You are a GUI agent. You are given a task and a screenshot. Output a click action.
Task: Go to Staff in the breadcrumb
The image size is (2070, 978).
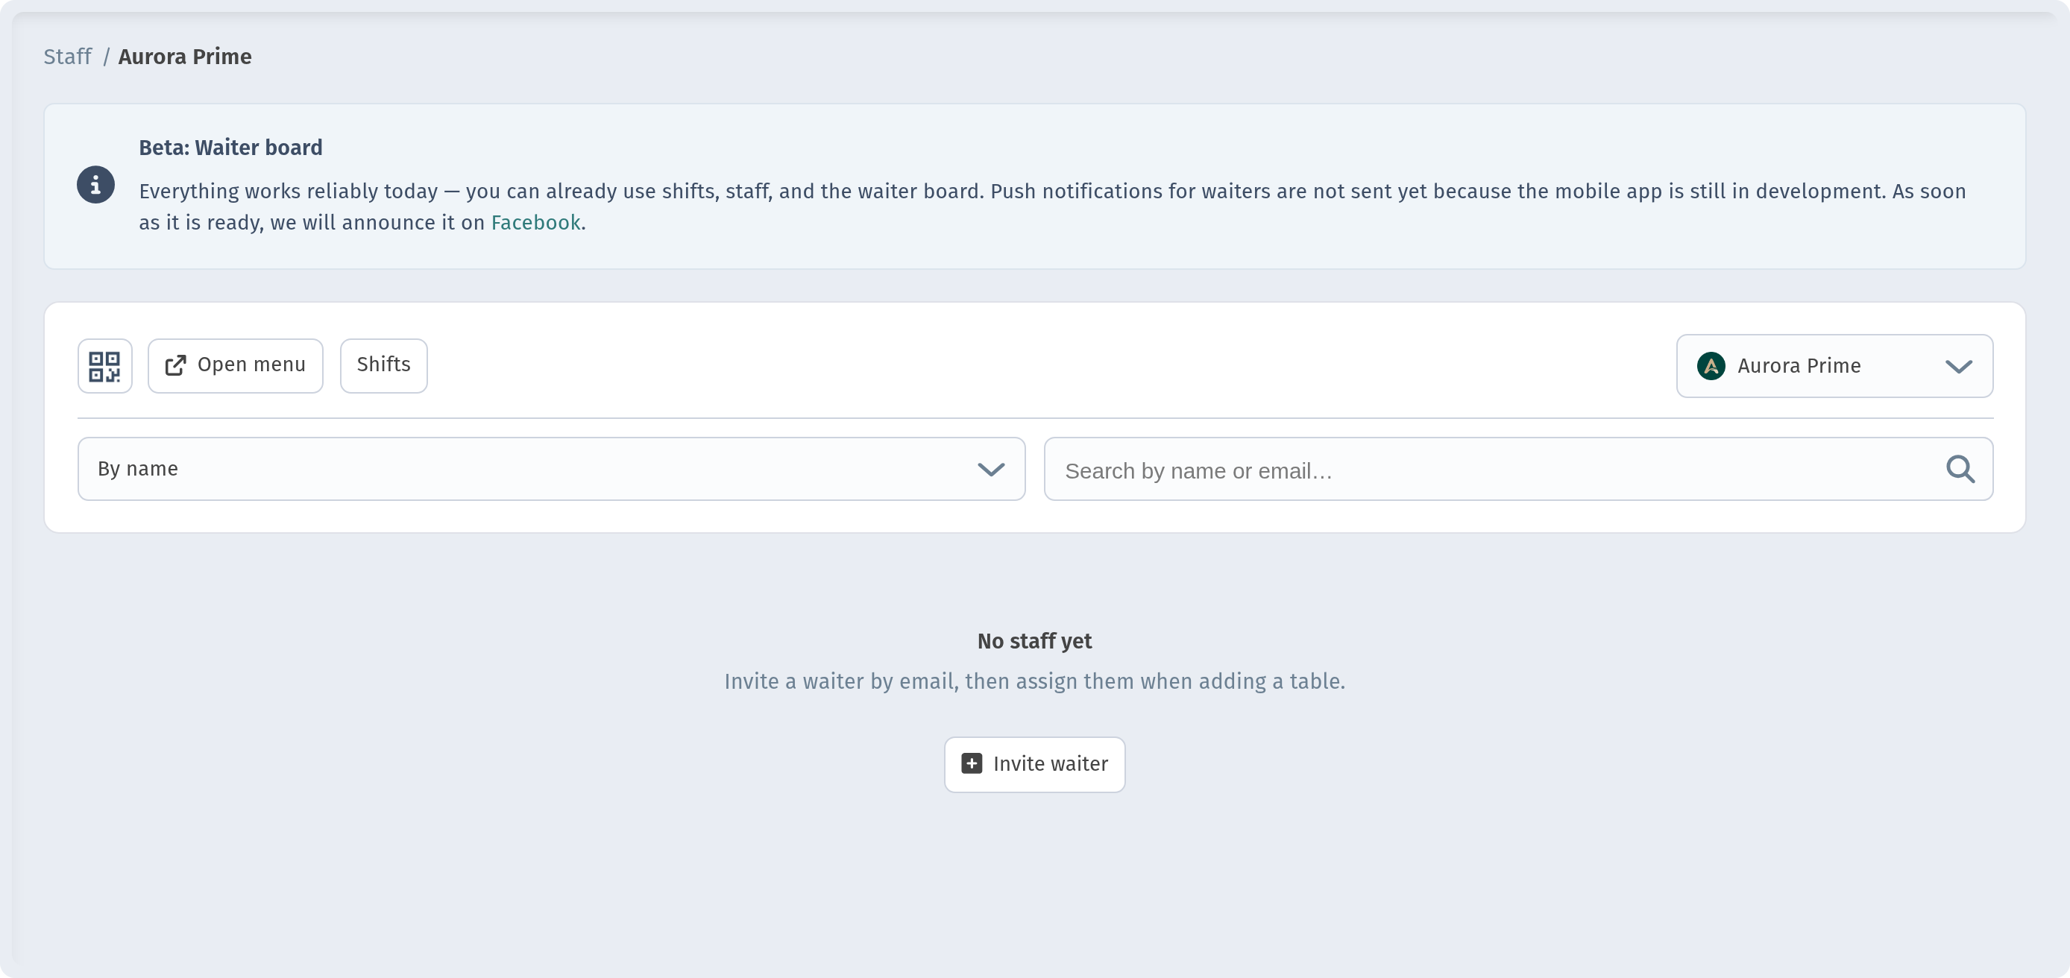[x=68, y=56]
